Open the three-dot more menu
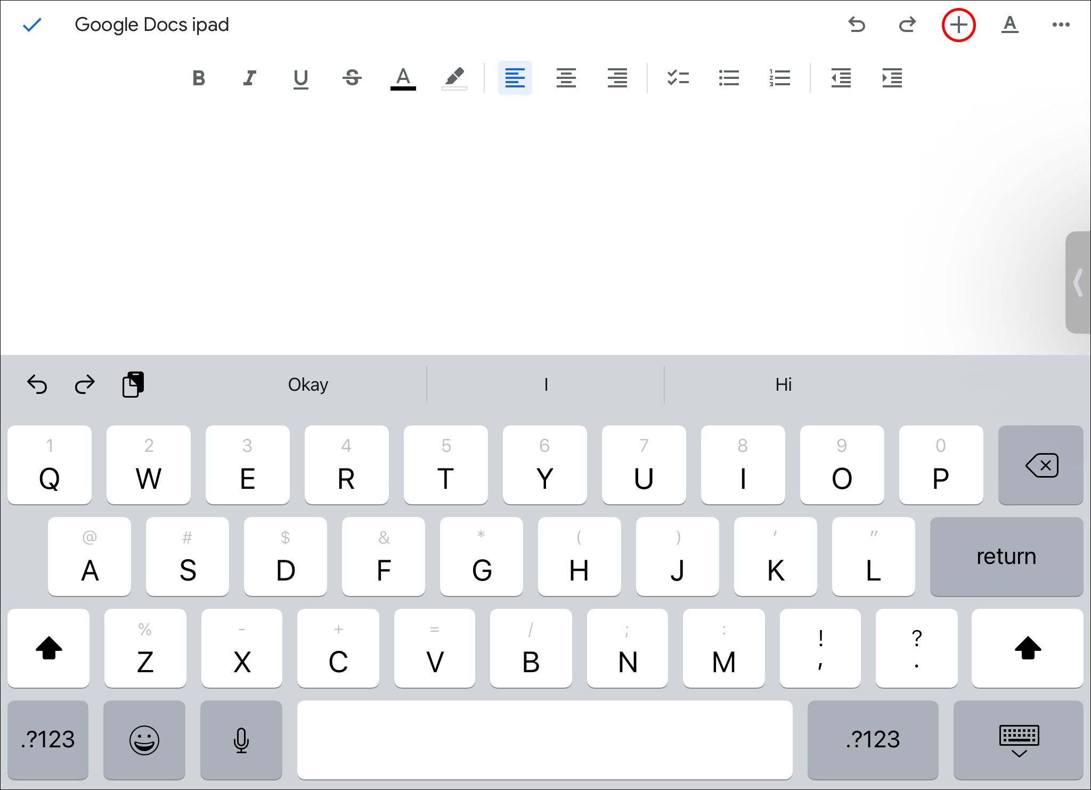1091x790 pixels. [x=1061, y=25]
